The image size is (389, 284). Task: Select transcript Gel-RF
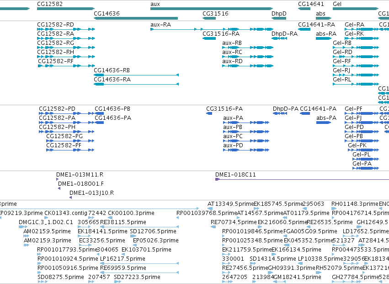tap(342, 61)
